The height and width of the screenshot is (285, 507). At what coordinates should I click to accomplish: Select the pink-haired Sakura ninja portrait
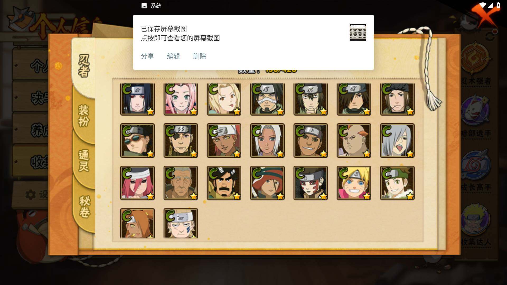click(181, 99)
